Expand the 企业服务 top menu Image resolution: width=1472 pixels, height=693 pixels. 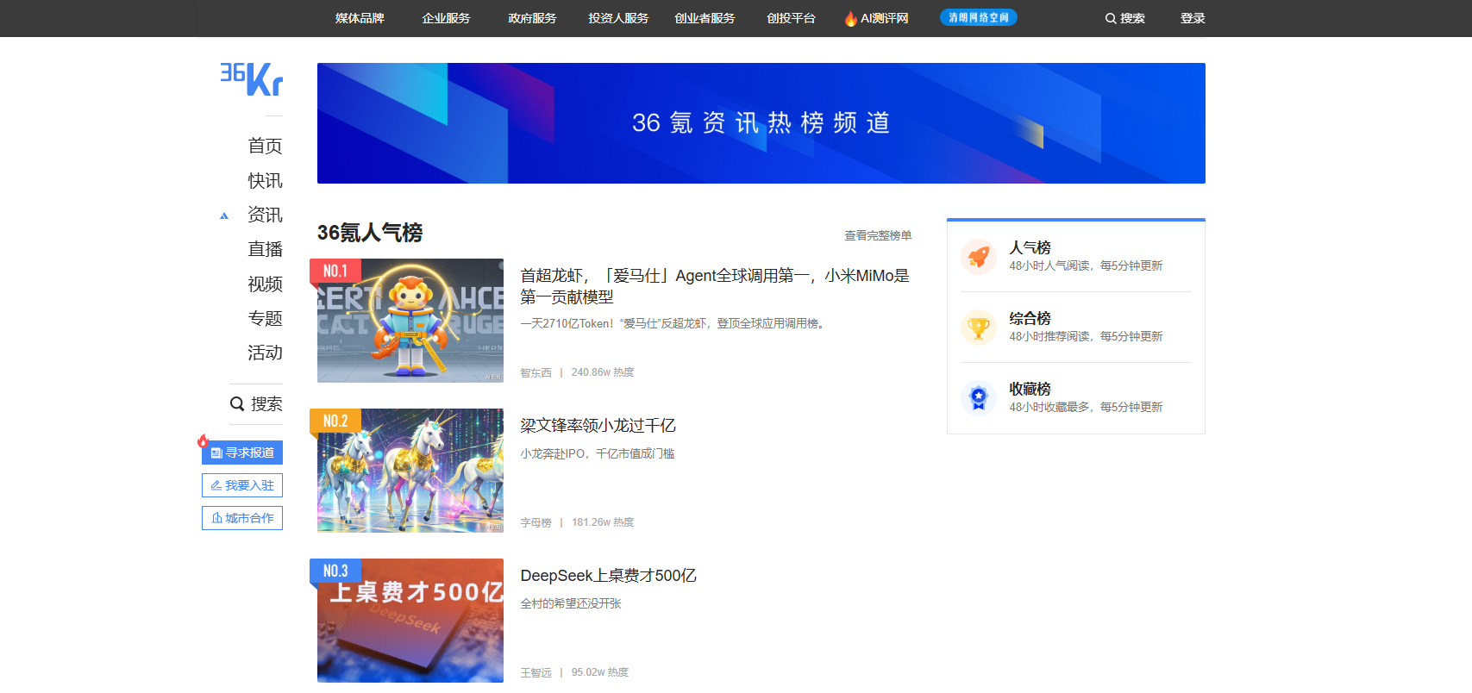pos(446,18)
